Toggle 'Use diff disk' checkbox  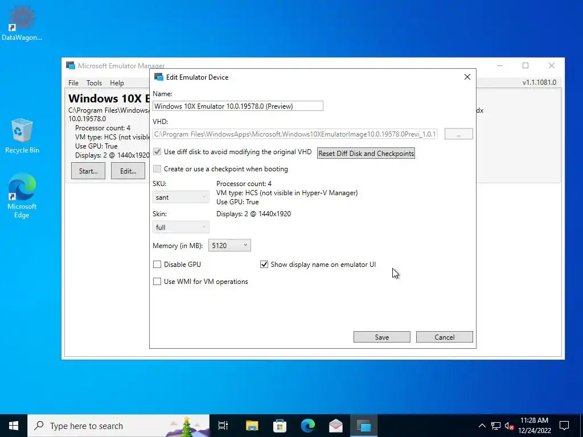tap(157, 151)
